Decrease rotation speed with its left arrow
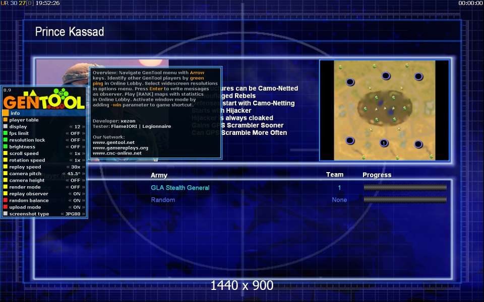Image resolution: width=484 pixels, height=302 pixels. tap(71, 160)
